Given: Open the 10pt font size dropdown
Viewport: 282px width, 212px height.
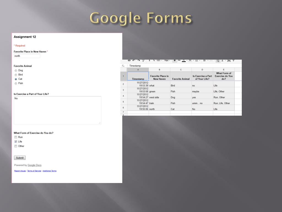Looking at the screenshot, I should pyautogui.click(x=167, y=60).
